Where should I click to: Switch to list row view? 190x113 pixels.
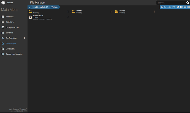tap(185, 7)
